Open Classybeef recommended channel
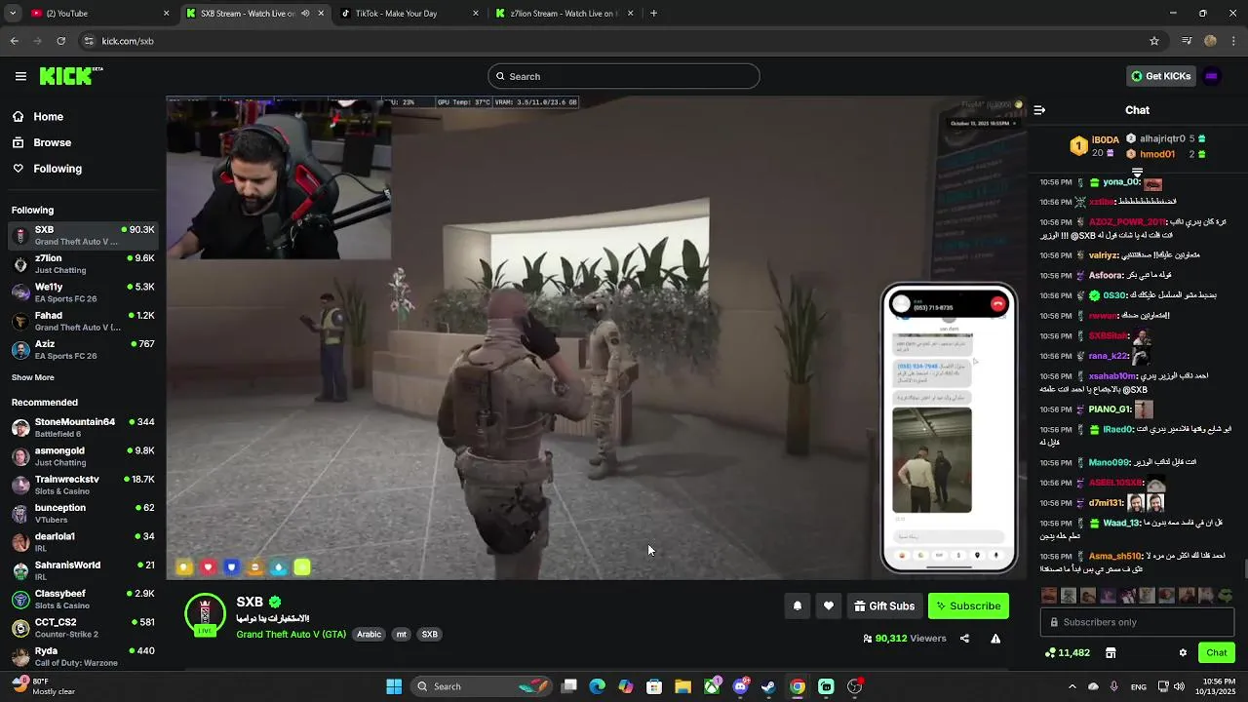 [83, 599]
